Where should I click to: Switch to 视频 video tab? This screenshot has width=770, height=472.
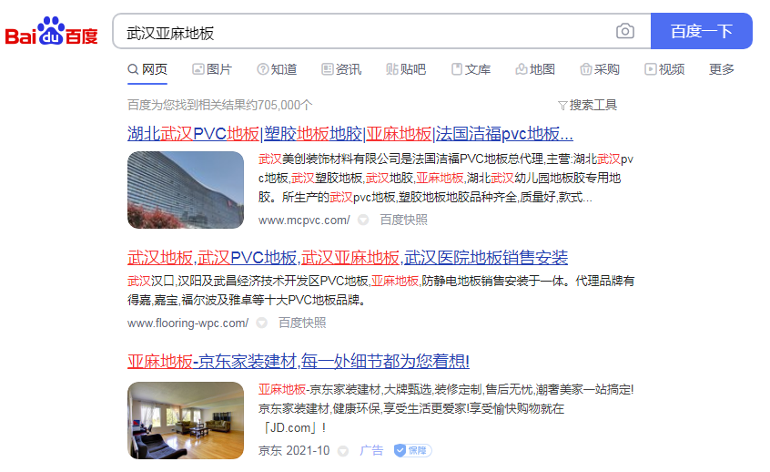(x=664, y=69)
